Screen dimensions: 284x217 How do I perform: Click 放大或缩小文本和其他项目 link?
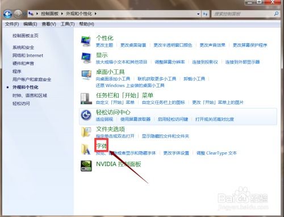pos(122,62)
